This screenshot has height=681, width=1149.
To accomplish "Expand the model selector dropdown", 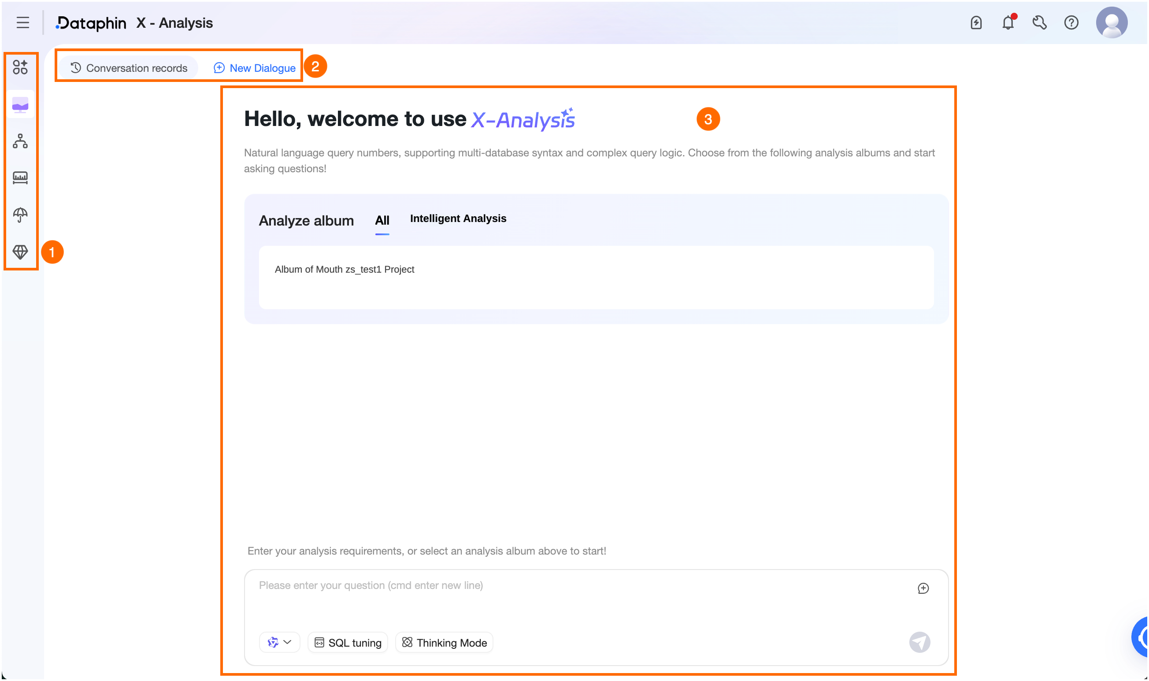I will 280,643.
